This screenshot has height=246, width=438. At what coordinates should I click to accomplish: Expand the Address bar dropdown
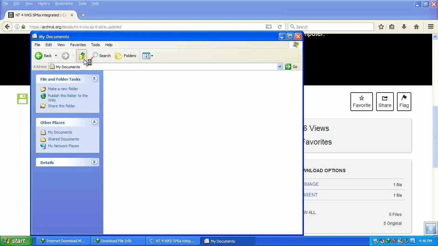pos(280,67)
